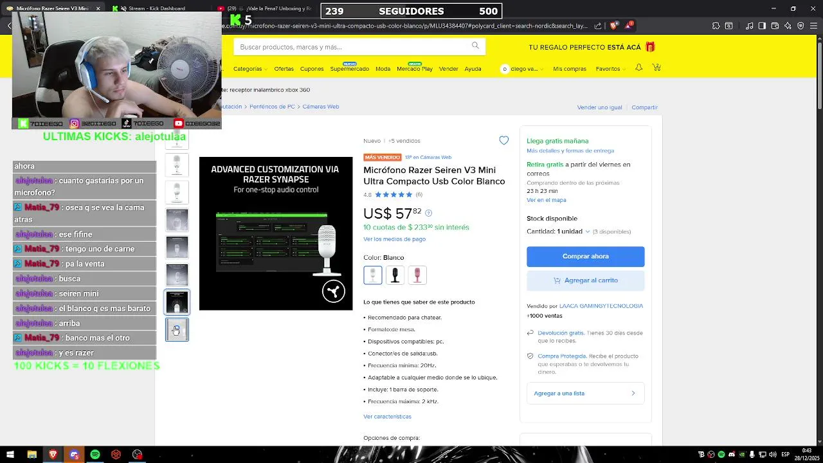Expand the Favoritos dropdown

(611, 69)
